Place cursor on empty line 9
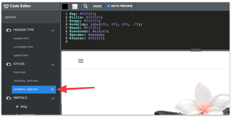The image size is (232, 117). click(x=145, y=42)
